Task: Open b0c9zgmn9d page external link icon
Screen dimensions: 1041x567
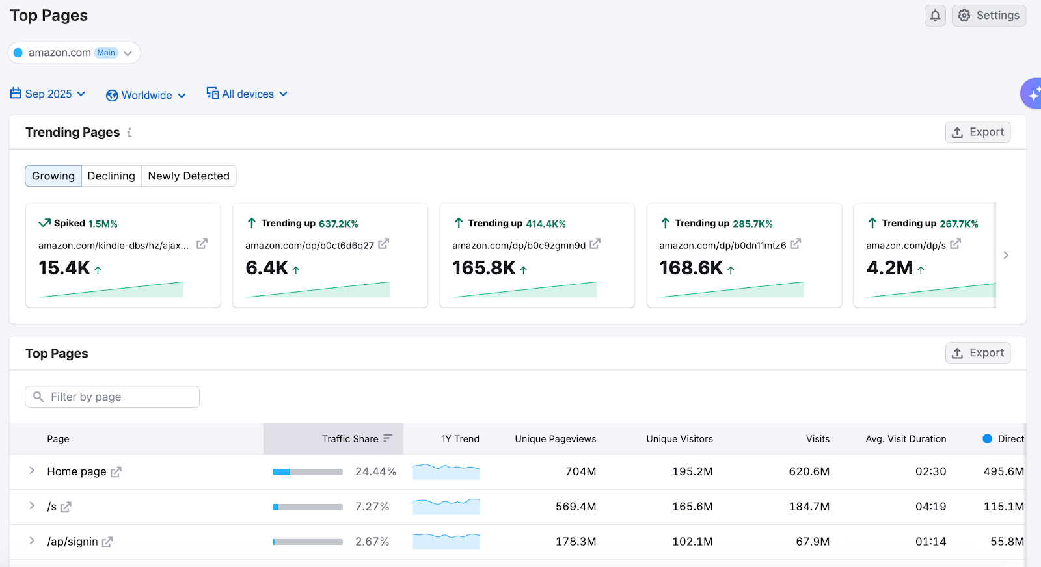Action: 595,244
